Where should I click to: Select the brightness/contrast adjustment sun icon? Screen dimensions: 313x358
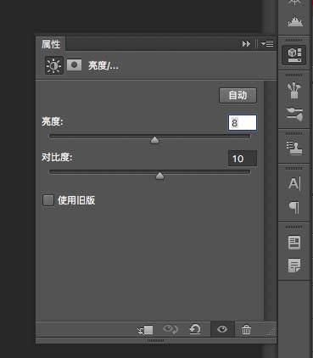coord(53,65)
